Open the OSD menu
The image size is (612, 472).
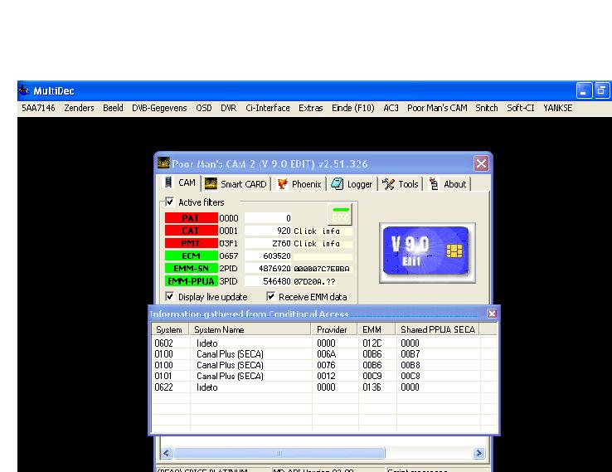click(x=204, y=108)
